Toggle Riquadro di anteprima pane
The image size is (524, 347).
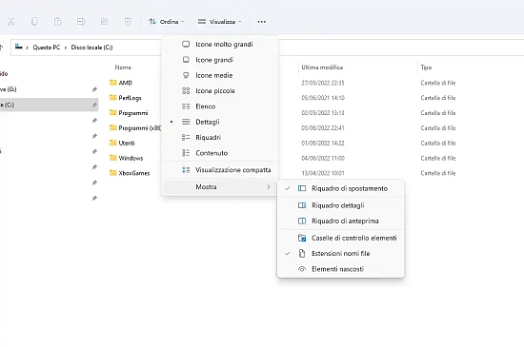(x=341, y=221)
